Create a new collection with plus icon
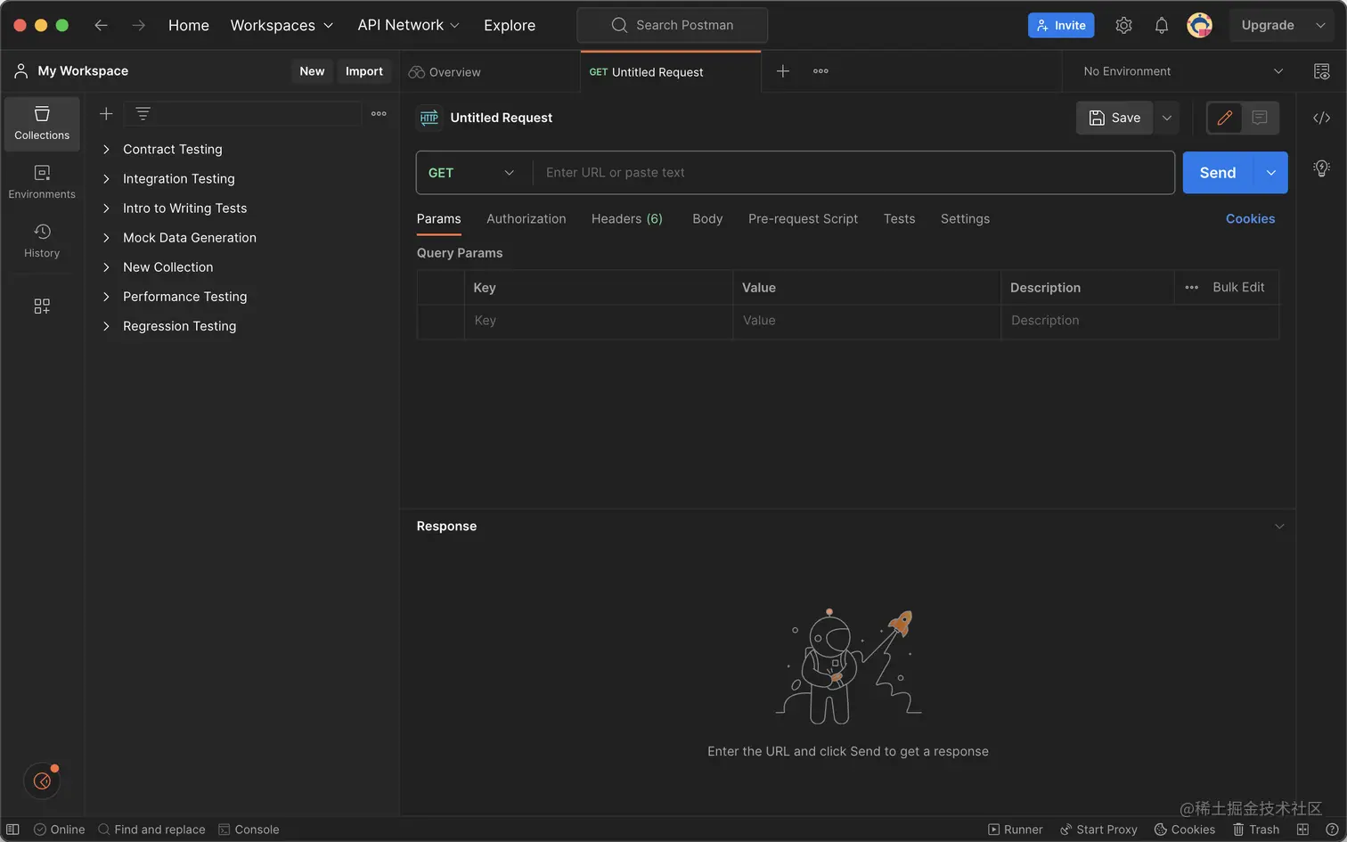This screenshot has height=842, width=1347. 106,113
